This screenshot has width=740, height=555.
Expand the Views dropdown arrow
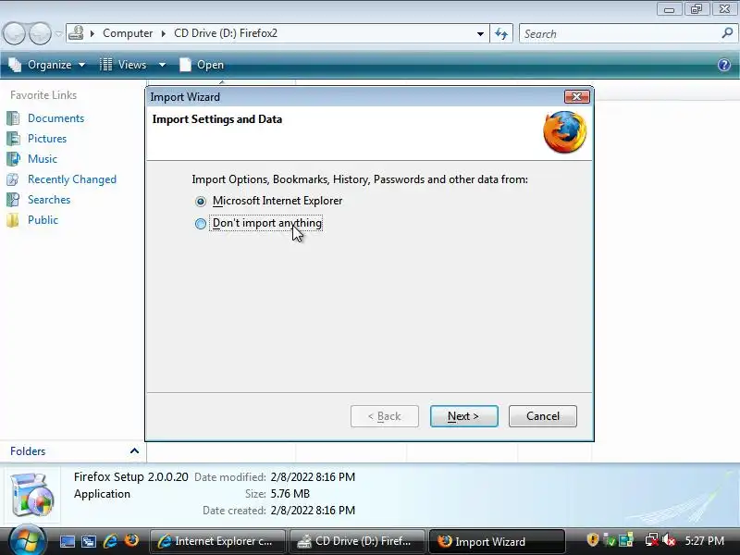pos(162,65)
